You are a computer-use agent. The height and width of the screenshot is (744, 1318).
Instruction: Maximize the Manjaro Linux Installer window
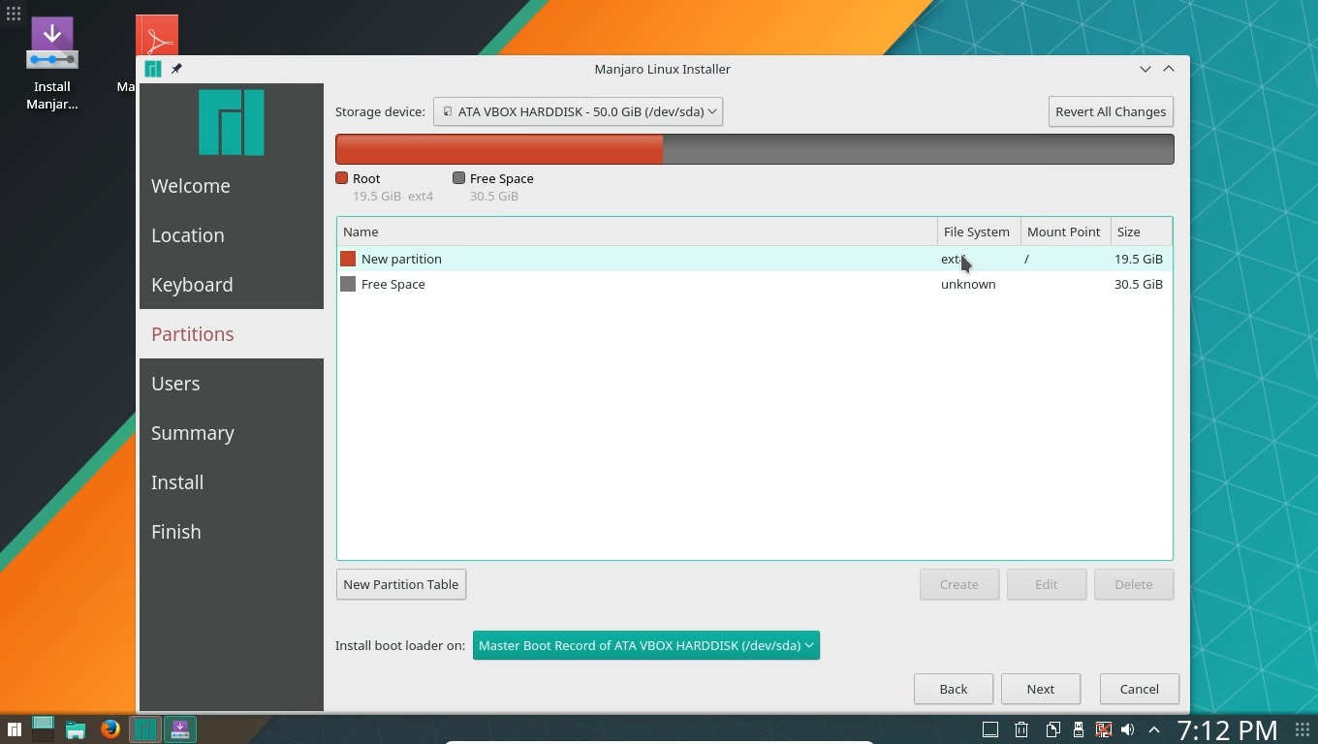[1169, 69]
